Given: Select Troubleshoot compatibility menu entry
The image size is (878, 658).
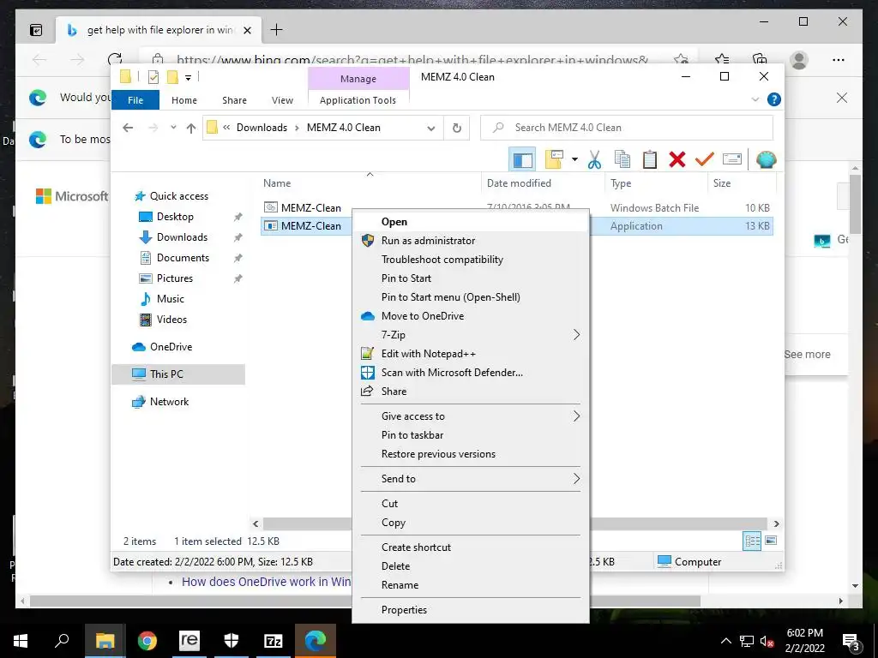Looking at the screenshot, I should [x=471, y=260].
